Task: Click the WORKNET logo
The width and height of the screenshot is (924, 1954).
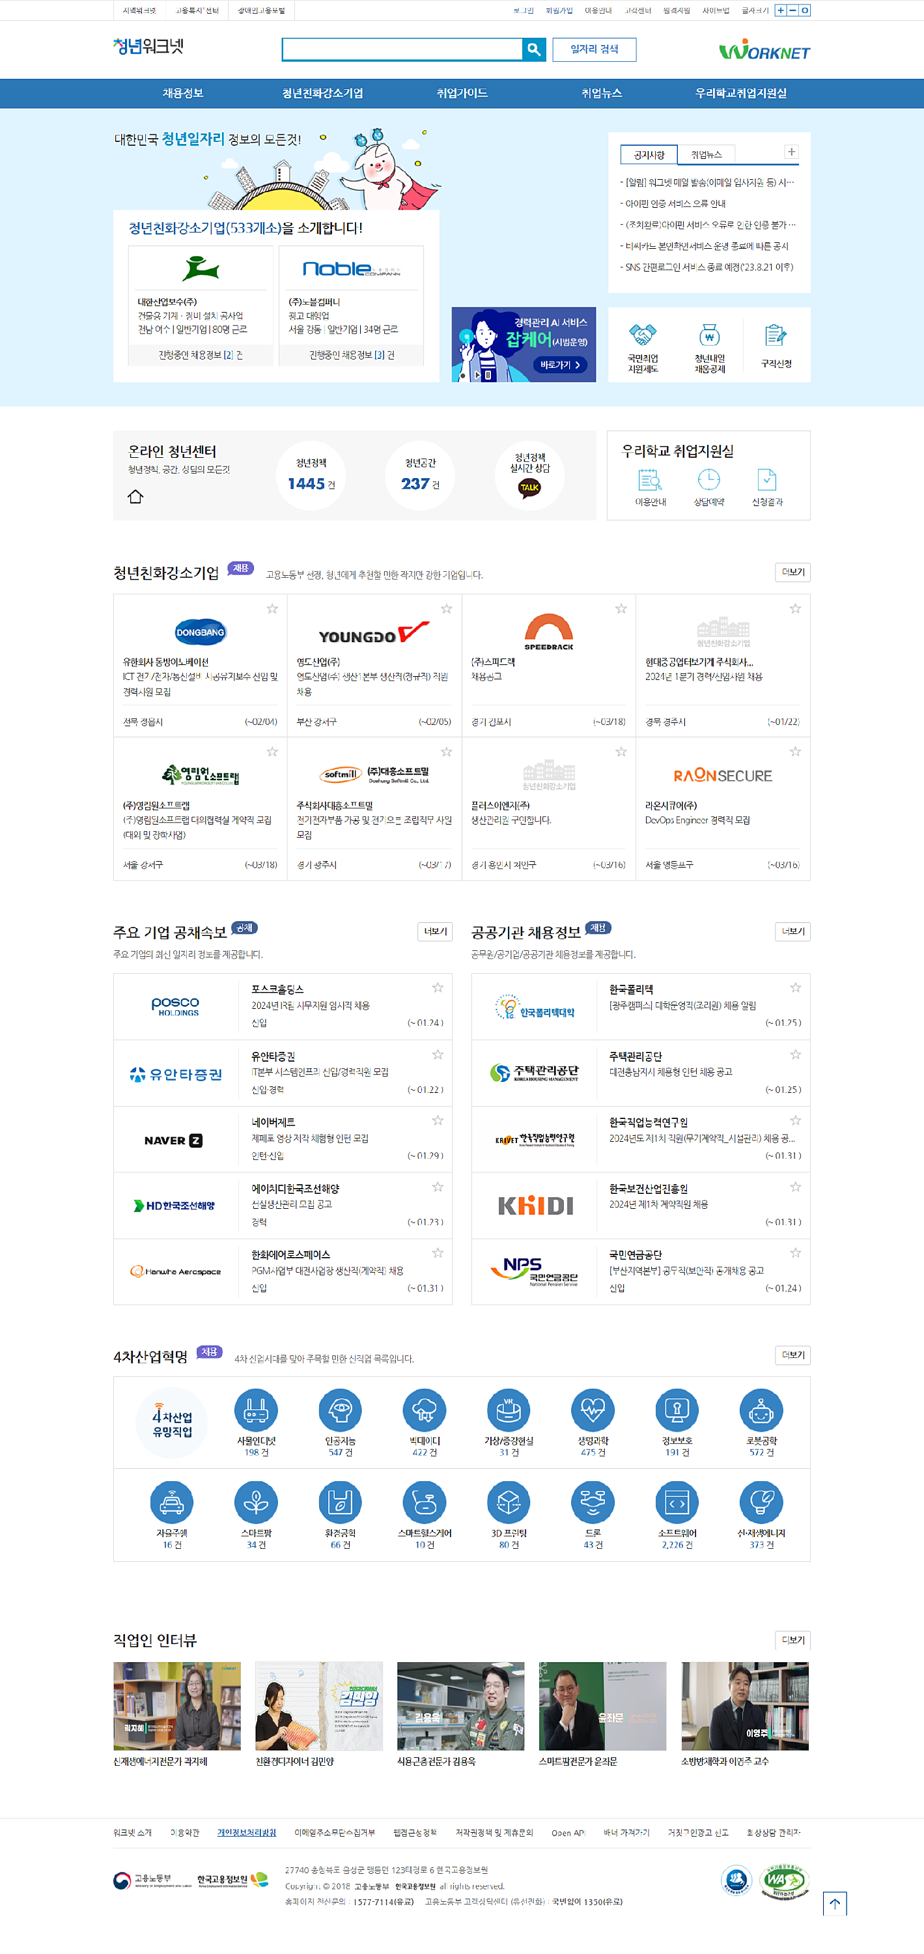Action: (764, 50)
